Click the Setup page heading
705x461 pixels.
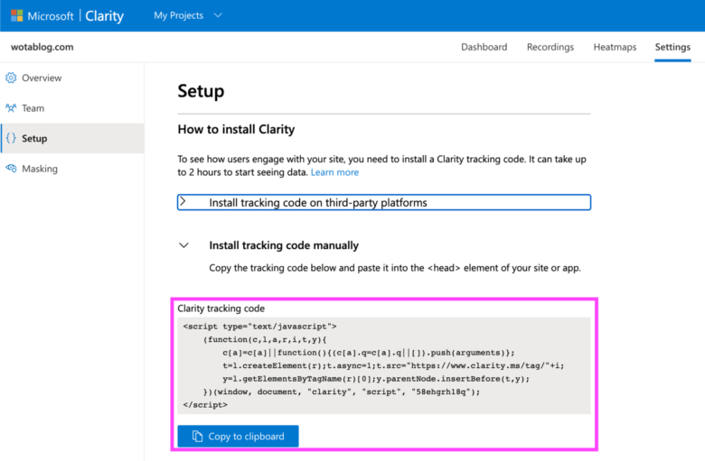click(201, 91)
